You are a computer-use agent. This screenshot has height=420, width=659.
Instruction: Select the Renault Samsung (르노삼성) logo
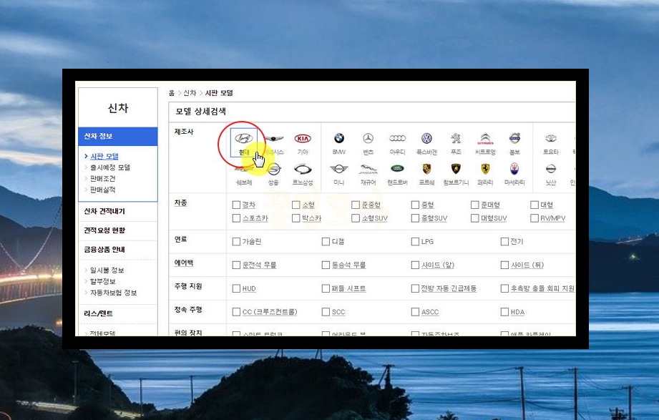[303, 169]
